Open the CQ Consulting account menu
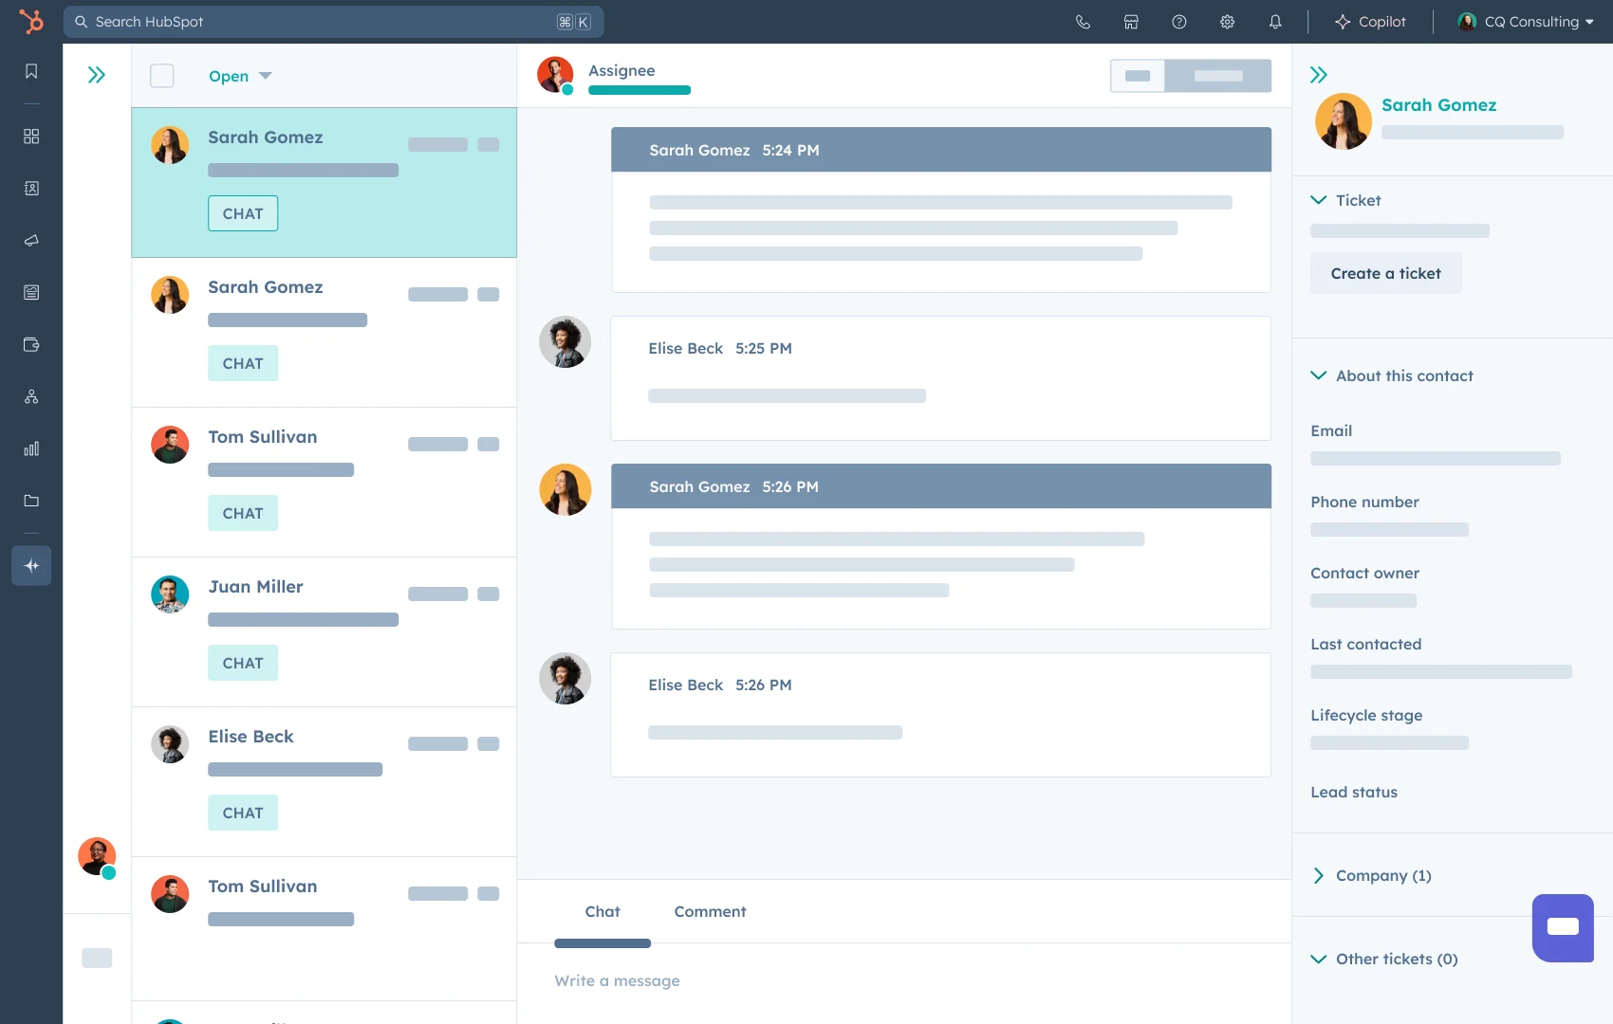1613x1024 pixels. pyautogui.click(x=1524, y=21)
